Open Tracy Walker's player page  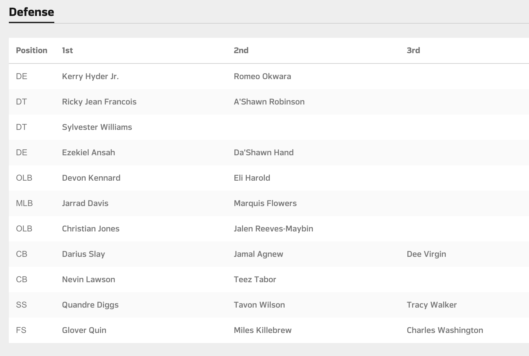[x=431, y=305]
